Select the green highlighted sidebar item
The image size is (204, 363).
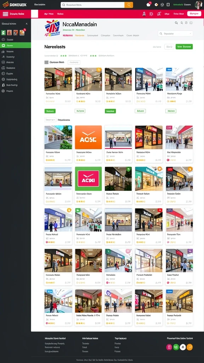pos(15,45)
